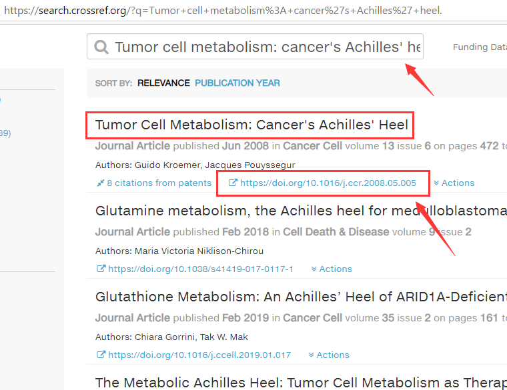Screen dimensions: 507x390
Task: Open DOI link 10.1038/s41419-017-0117-1
Action: tap(200, 269)
